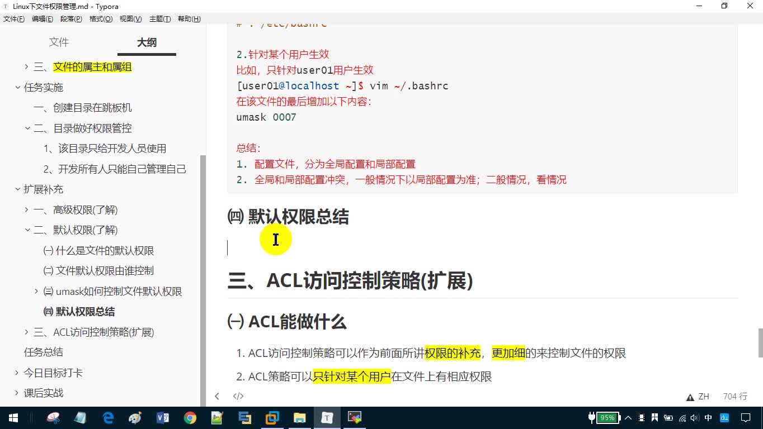Viewport: 763px width, 429px height.
Task: Click the Wi-Fi network tray icon
Action: [682, 418]
